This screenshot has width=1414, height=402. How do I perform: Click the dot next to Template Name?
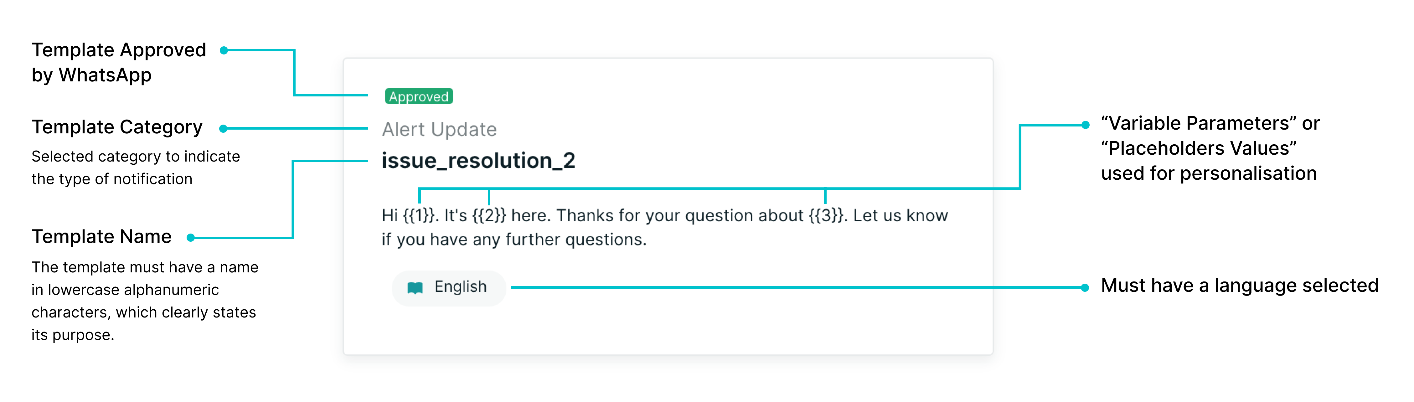(190, 238)
